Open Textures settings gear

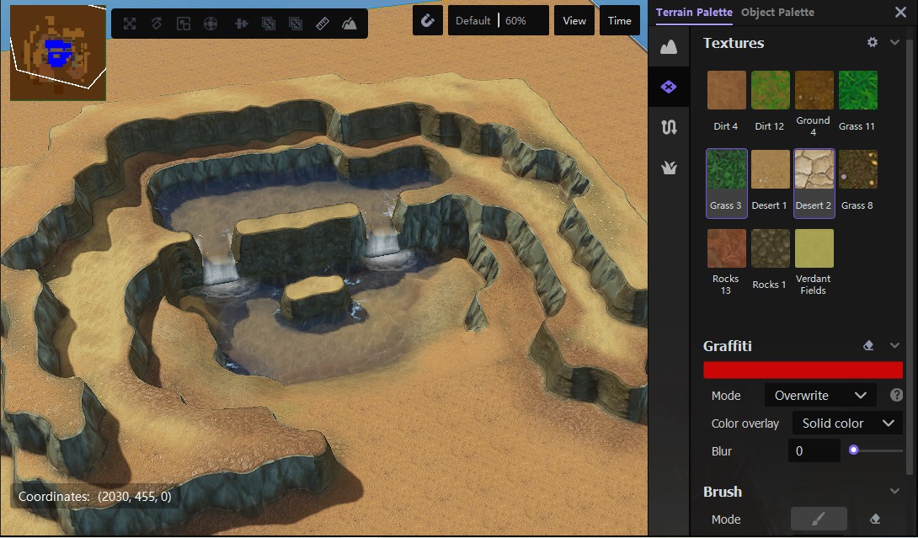coord(873,42)
